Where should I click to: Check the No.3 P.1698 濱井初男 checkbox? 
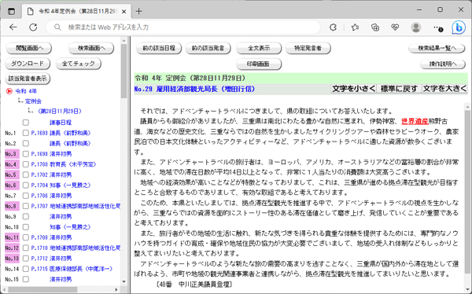click(26, 154)
